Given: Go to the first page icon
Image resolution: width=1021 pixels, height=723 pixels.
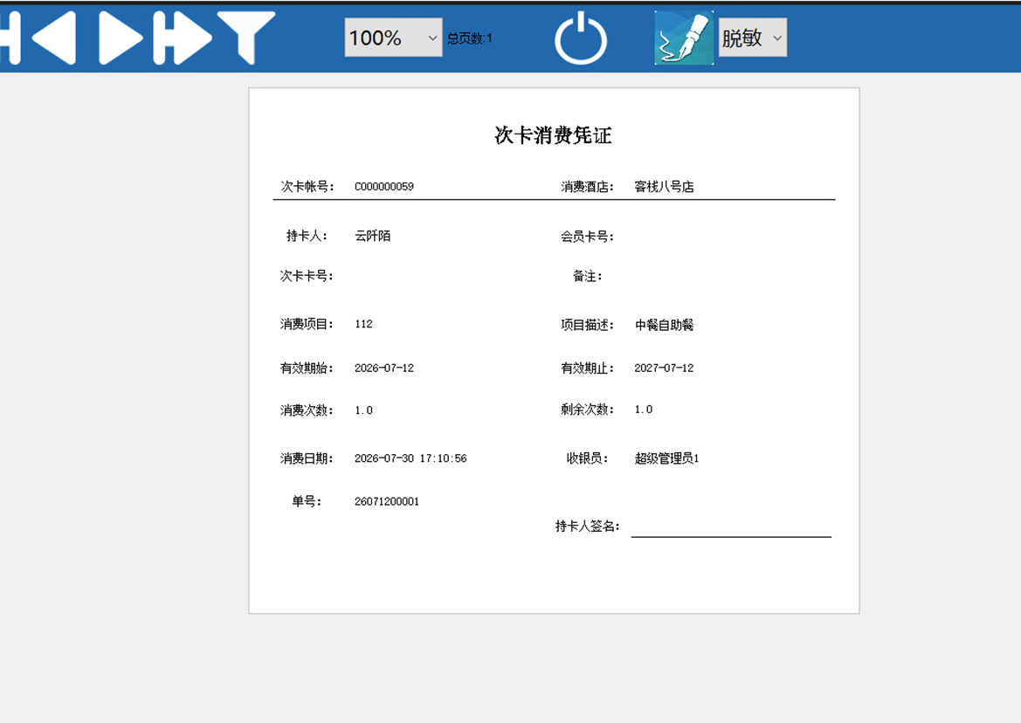Looking at the screenshot, I should click(x=9, y=38).
